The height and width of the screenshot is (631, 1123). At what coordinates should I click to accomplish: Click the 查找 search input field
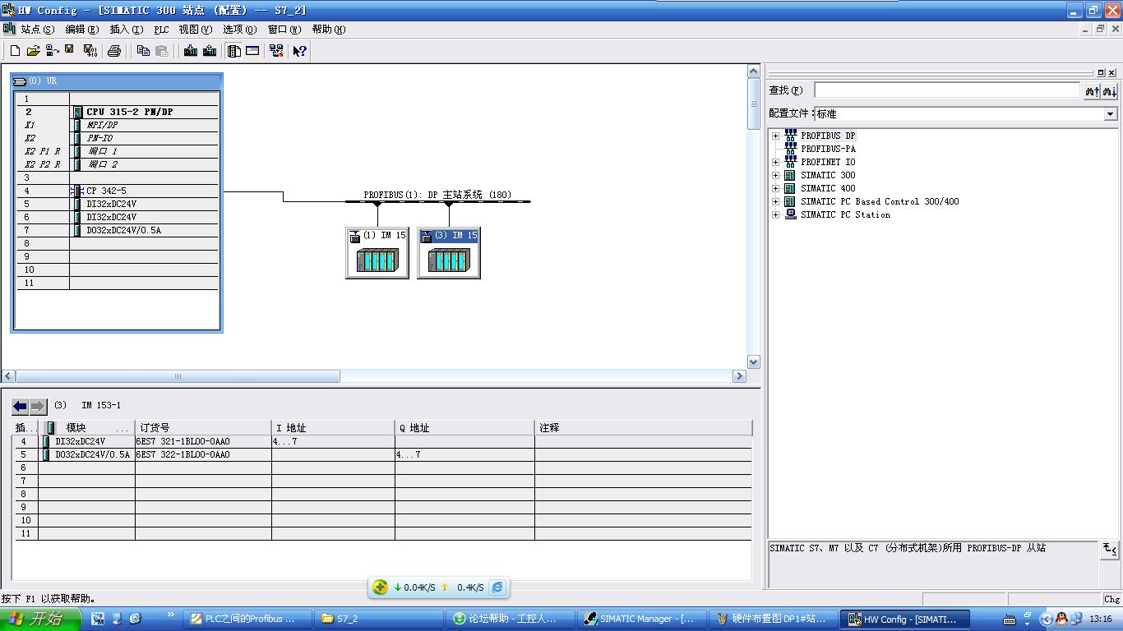[x=946, y=90]
